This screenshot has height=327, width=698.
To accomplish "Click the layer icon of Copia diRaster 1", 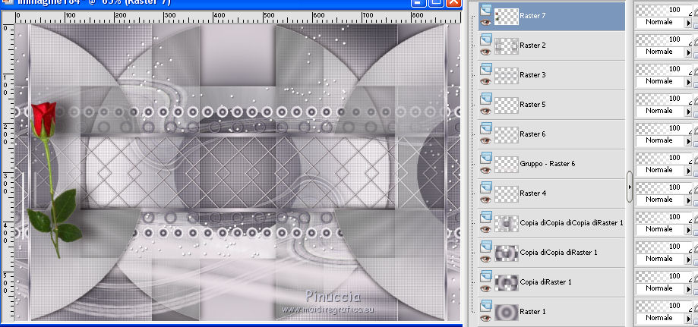I will tap(486, 276).
